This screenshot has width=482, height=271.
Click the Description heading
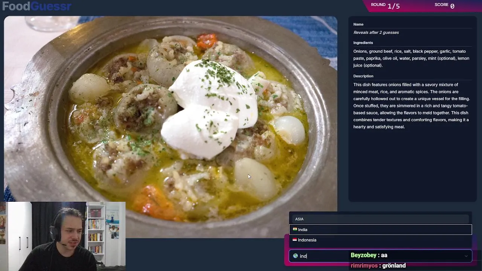[x=363, y=76]
